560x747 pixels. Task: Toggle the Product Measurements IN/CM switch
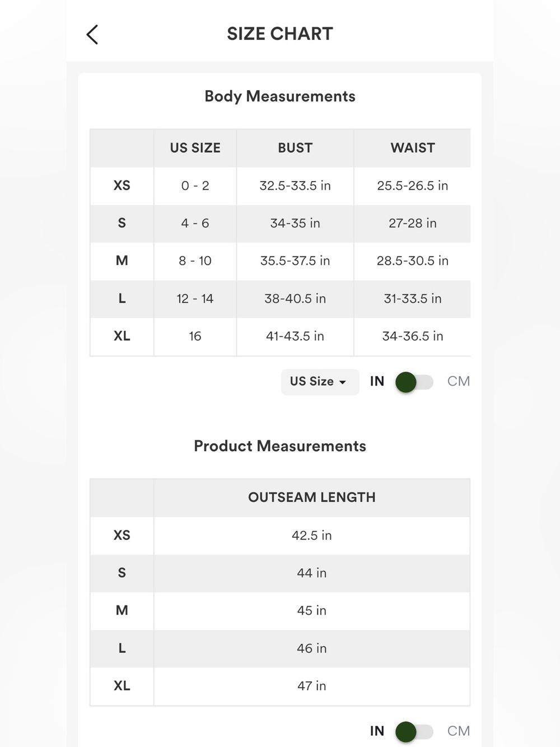[x=414, y=731]
